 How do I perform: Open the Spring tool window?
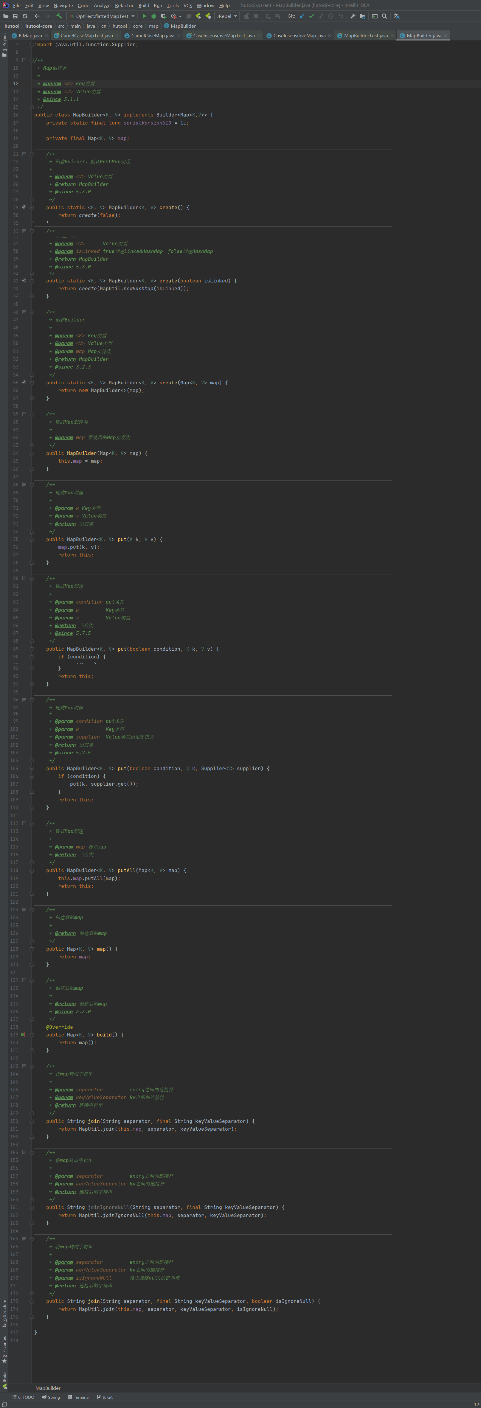tap(51, 1397)
